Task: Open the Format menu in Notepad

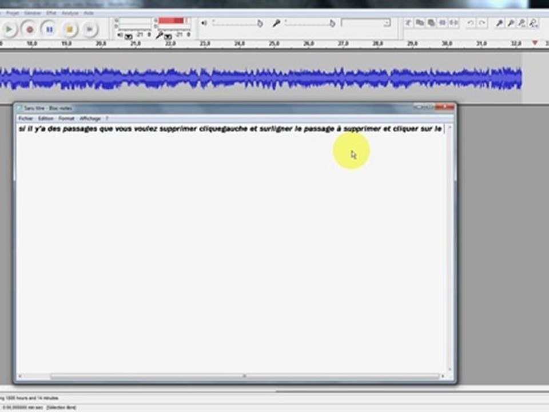Action: tap(66, 118)
